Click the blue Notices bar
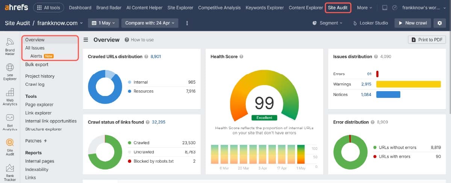This screenshot has width=451, height=183. (x=388, y=95)
